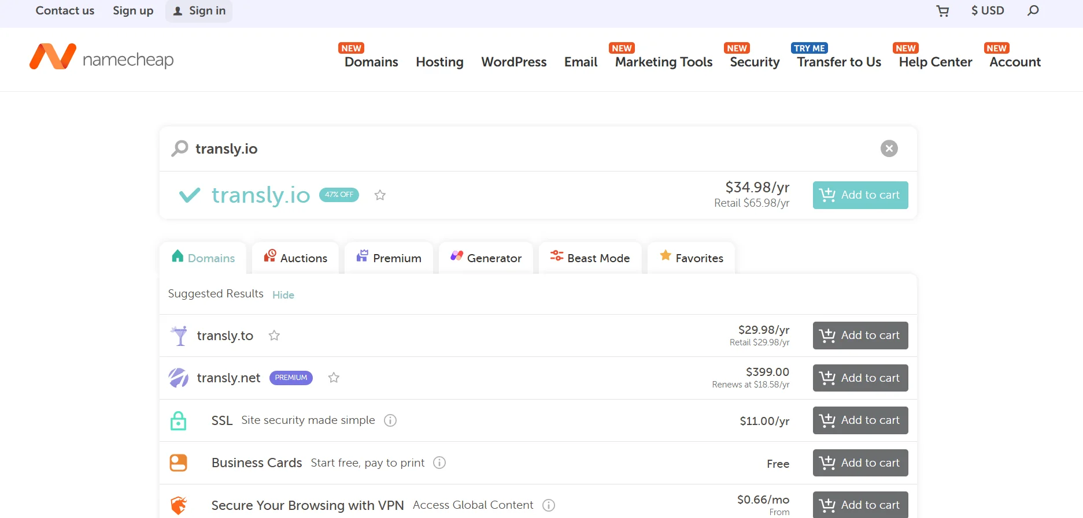Open the Account navigation menu
This screenshot has width=1083, height=518.
[x=1015, y=62]
